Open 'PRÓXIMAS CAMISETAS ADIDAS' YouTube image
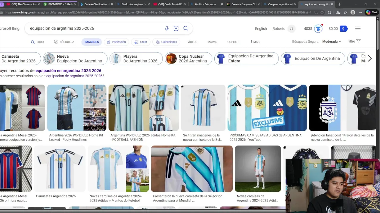This screenshot has height=213, width=380. click(267, 108)
